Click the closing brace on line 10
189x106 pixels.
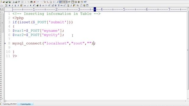pyautogui.click(x=14, y=52)
